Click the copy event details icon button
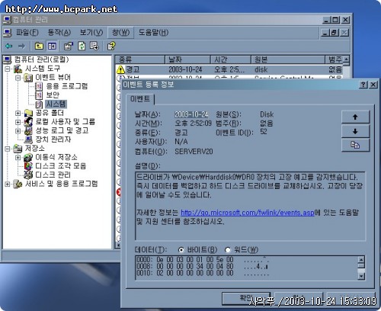 [x=355, y=145]
